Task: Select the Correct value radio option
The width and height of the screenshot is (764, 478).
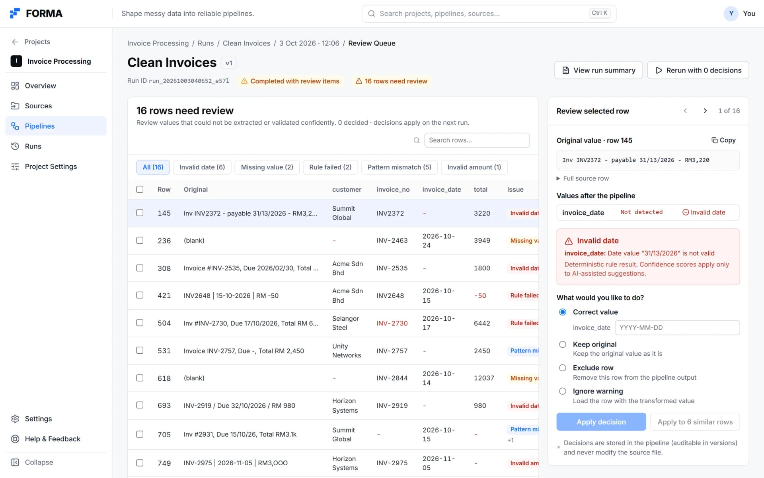Action: (563, 312)
